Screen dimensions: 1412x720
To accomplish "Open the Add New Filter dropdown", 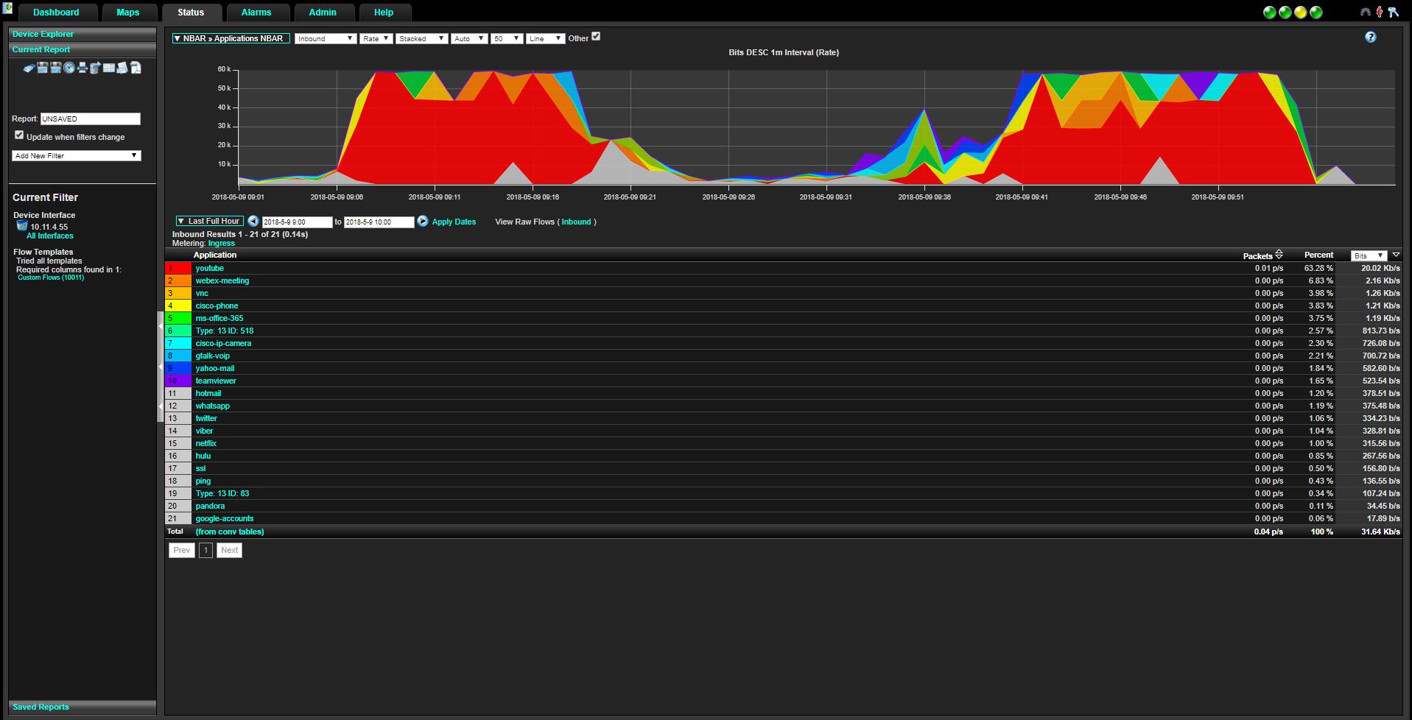I will (x=76, y=155).
